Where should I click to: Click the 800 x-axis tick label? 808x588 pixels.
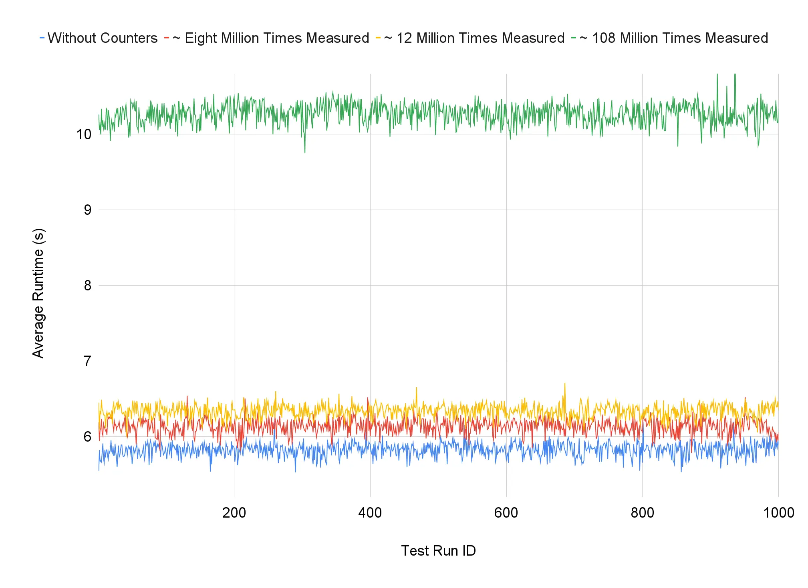coord(642,513)
